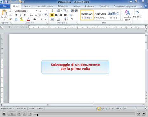Zoom in with the plus button
The width and height of the screenshot is (148, 117).
tap(145, 108)
